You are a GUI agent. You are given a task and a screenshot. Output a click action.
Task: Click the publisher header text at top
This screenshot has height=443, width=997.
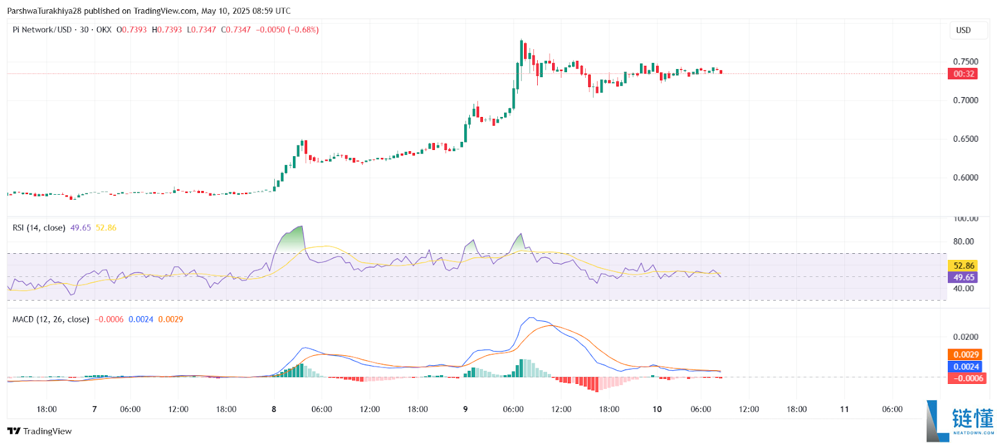[148, 11]
